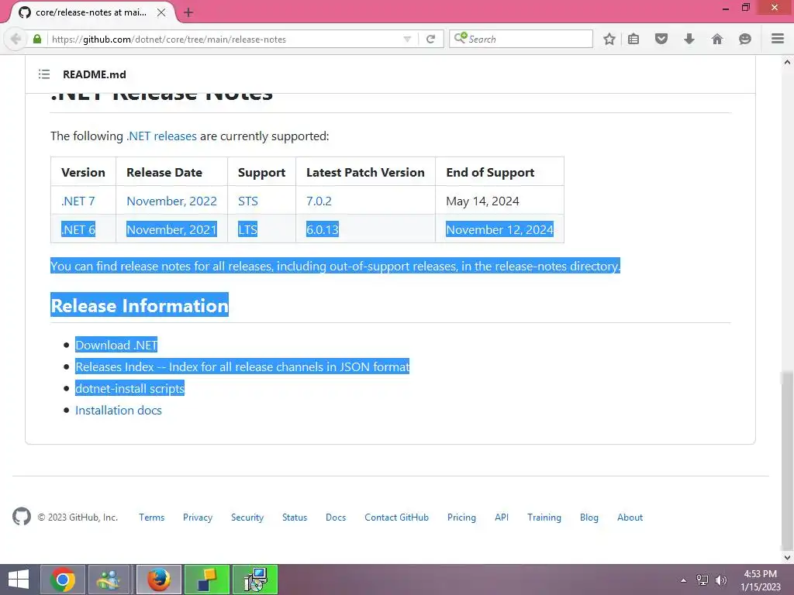The width and height of the screenshot is (794, 595).
Task: Click the May 14, 2024 cell text
Action: click(482, 201)
